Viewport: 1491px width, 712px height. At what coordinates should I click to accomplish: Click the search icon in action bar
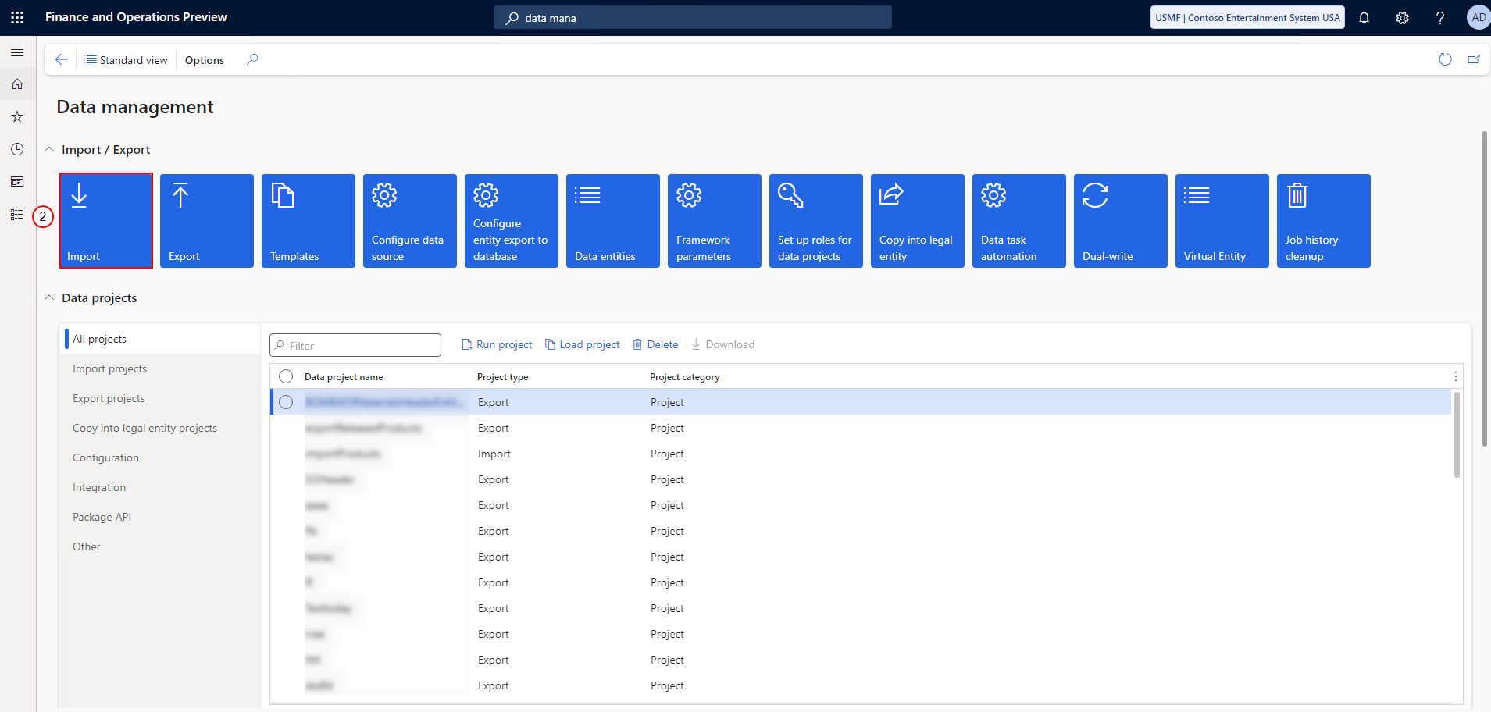(252, 59)
